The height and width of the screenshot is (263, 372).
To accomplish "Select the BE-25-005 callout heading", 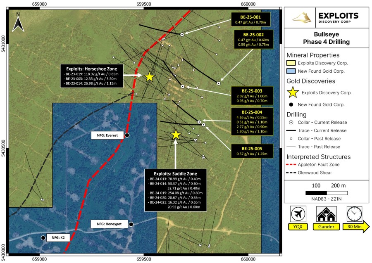I will 252,149.
